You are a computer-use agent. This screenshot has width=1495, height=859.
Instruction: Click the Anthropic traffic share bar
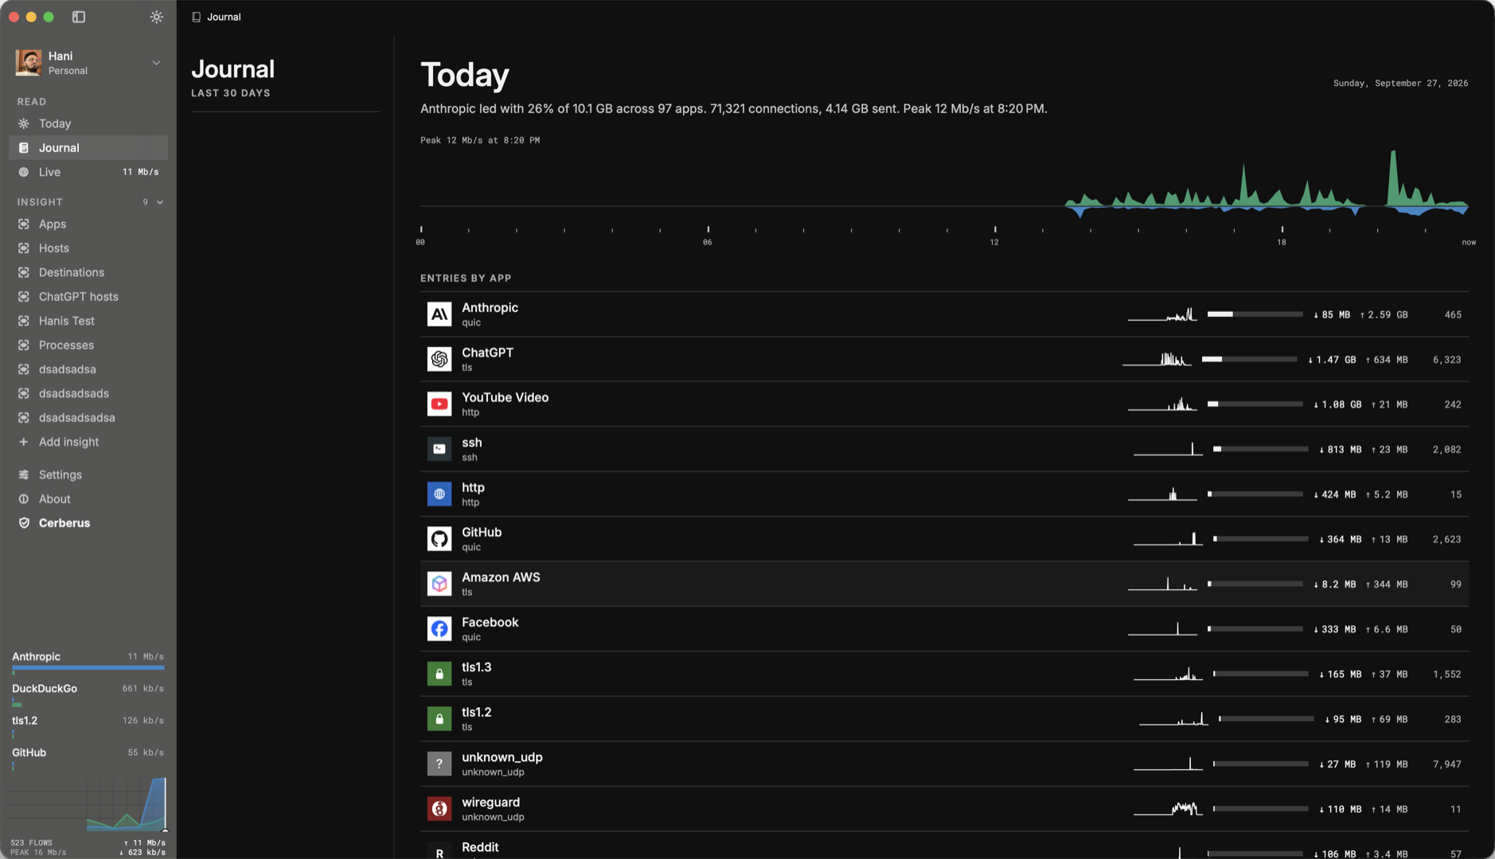[x=1255, y=314]
